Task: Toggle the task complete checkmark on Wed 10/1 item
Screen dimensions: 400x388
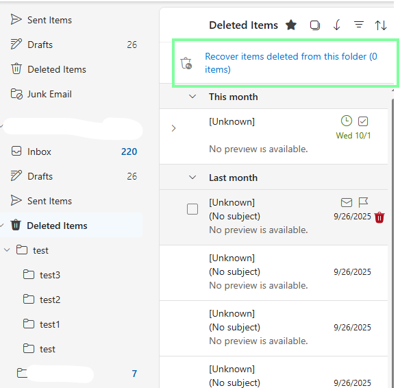Action: (x=363, y=121)
